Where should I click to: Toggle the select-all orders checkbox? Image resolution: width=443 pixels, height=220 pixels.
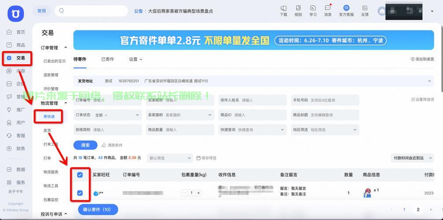point(80,175)
